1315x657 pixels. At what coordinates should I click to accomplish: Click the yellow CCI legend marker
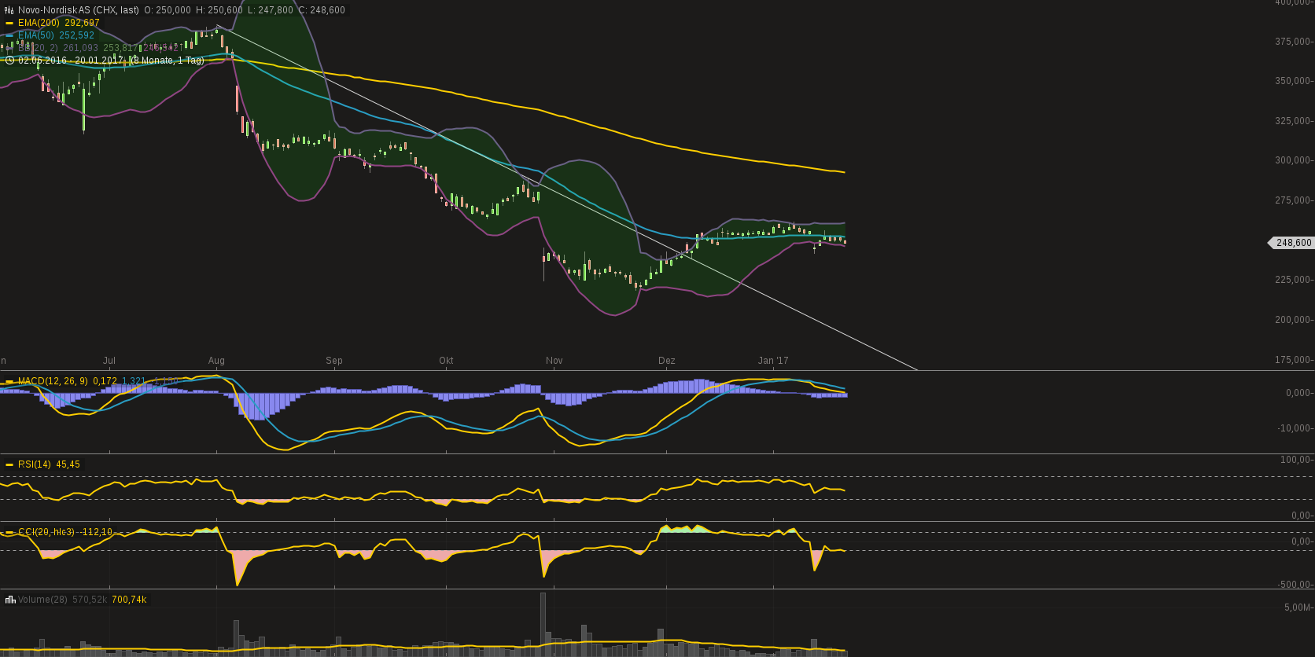point(9,533)
